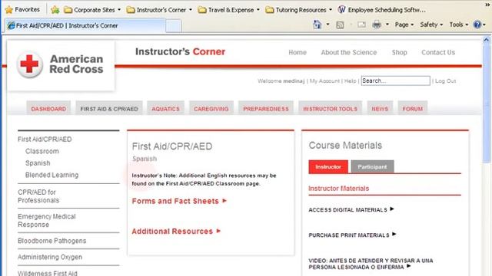Open the Antes de Atender video link

(x=371, y=264)
